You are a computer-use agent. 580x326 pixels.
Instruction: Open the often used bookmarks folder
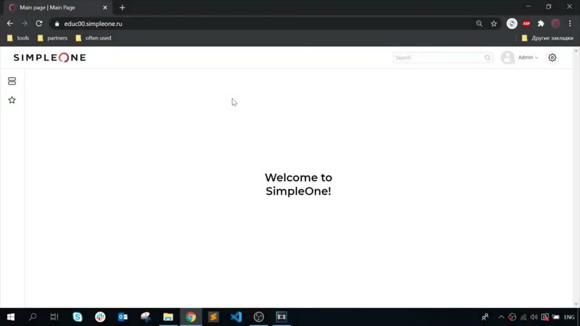click(x=93, y=38)
